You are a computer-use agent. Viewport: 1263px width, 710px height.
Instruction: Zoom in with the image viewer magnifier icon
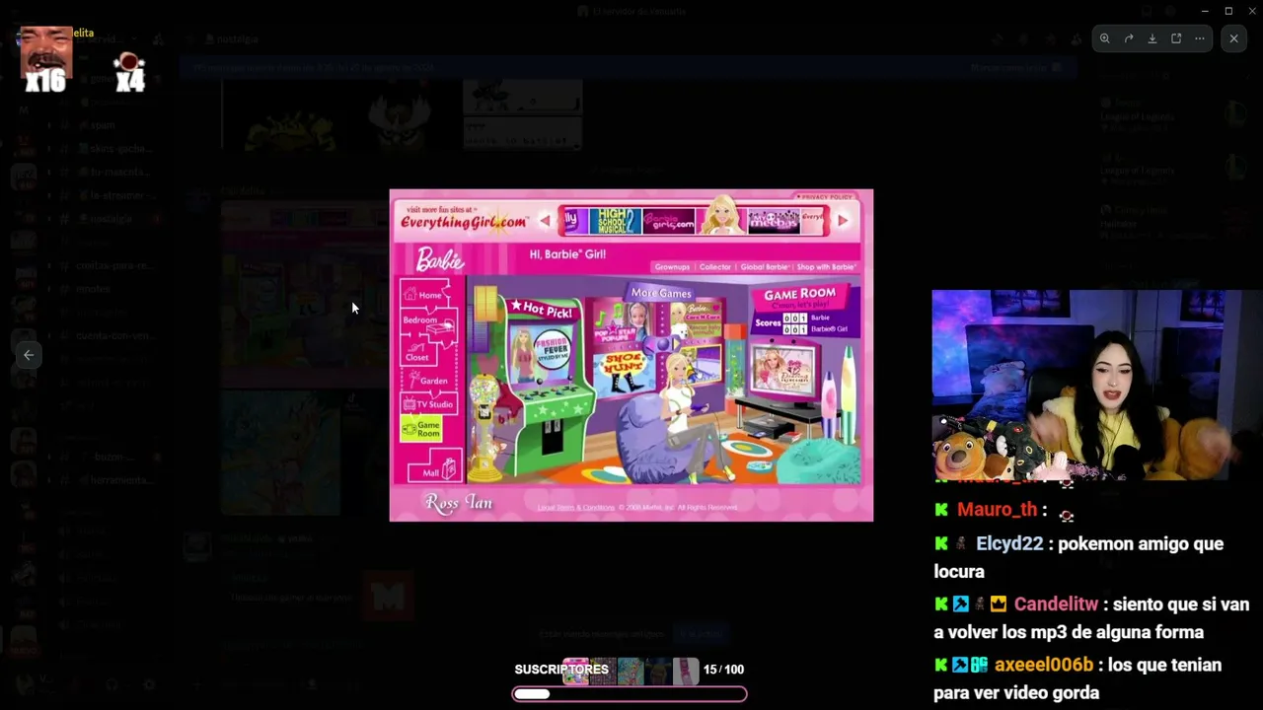point(1105,38)
